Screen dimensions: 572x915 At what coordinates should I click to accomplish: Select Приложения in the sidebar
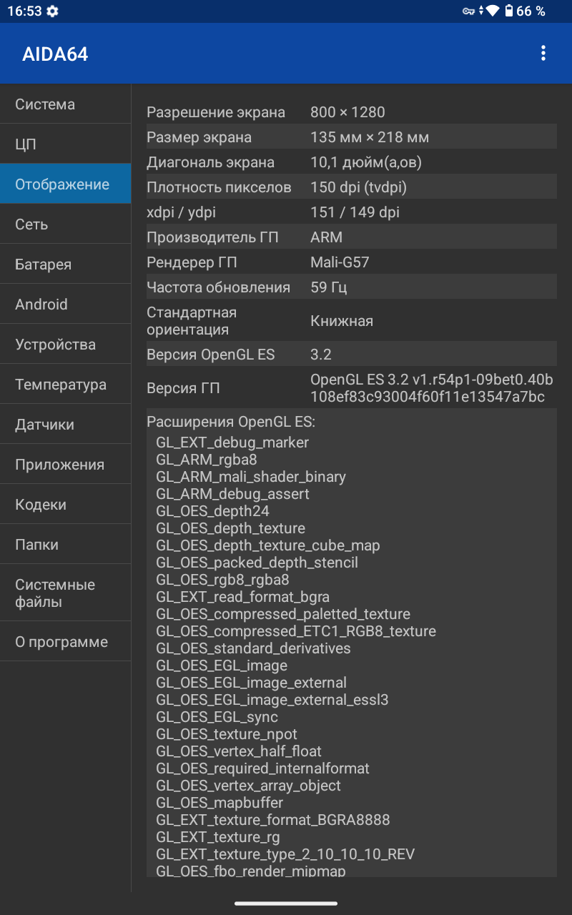[65, 465]
